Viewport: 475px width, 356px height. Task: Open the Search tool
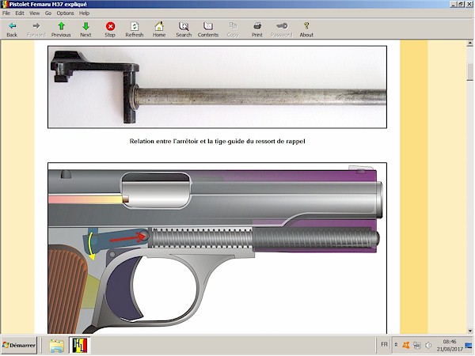click(x=184, y=30)
